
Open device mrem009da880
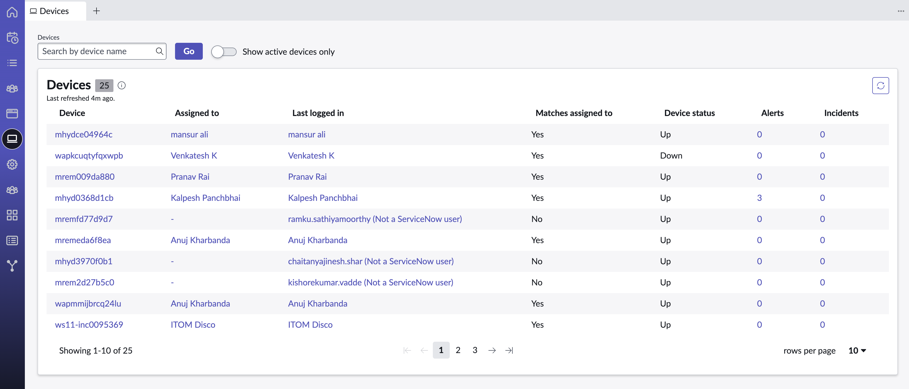(85, 177)
